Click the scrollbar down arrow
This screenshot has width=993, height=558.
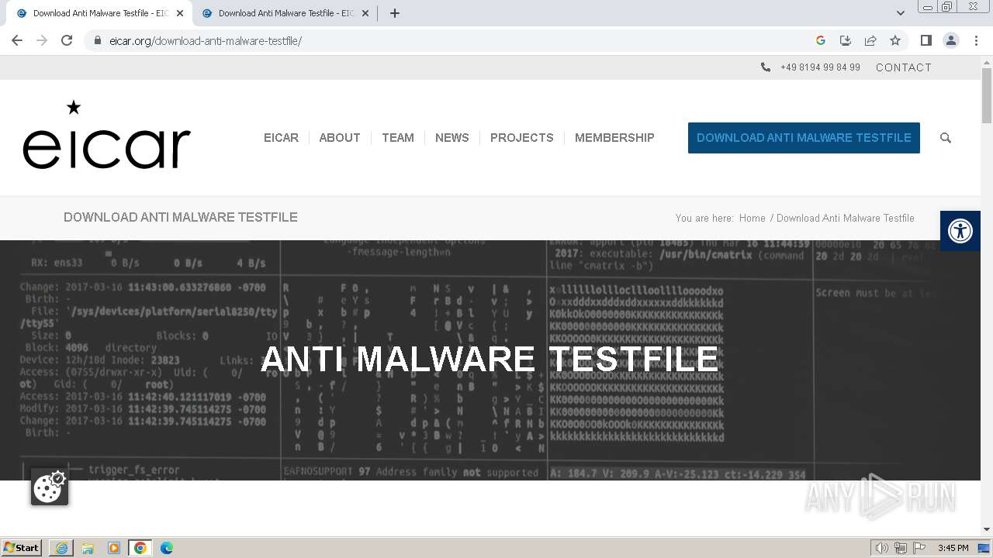(987, 529)
